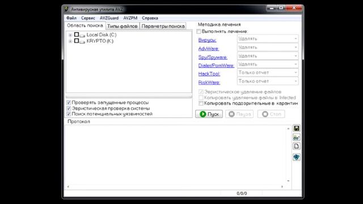Open the AdvWare action dropdown

point(268,47)
